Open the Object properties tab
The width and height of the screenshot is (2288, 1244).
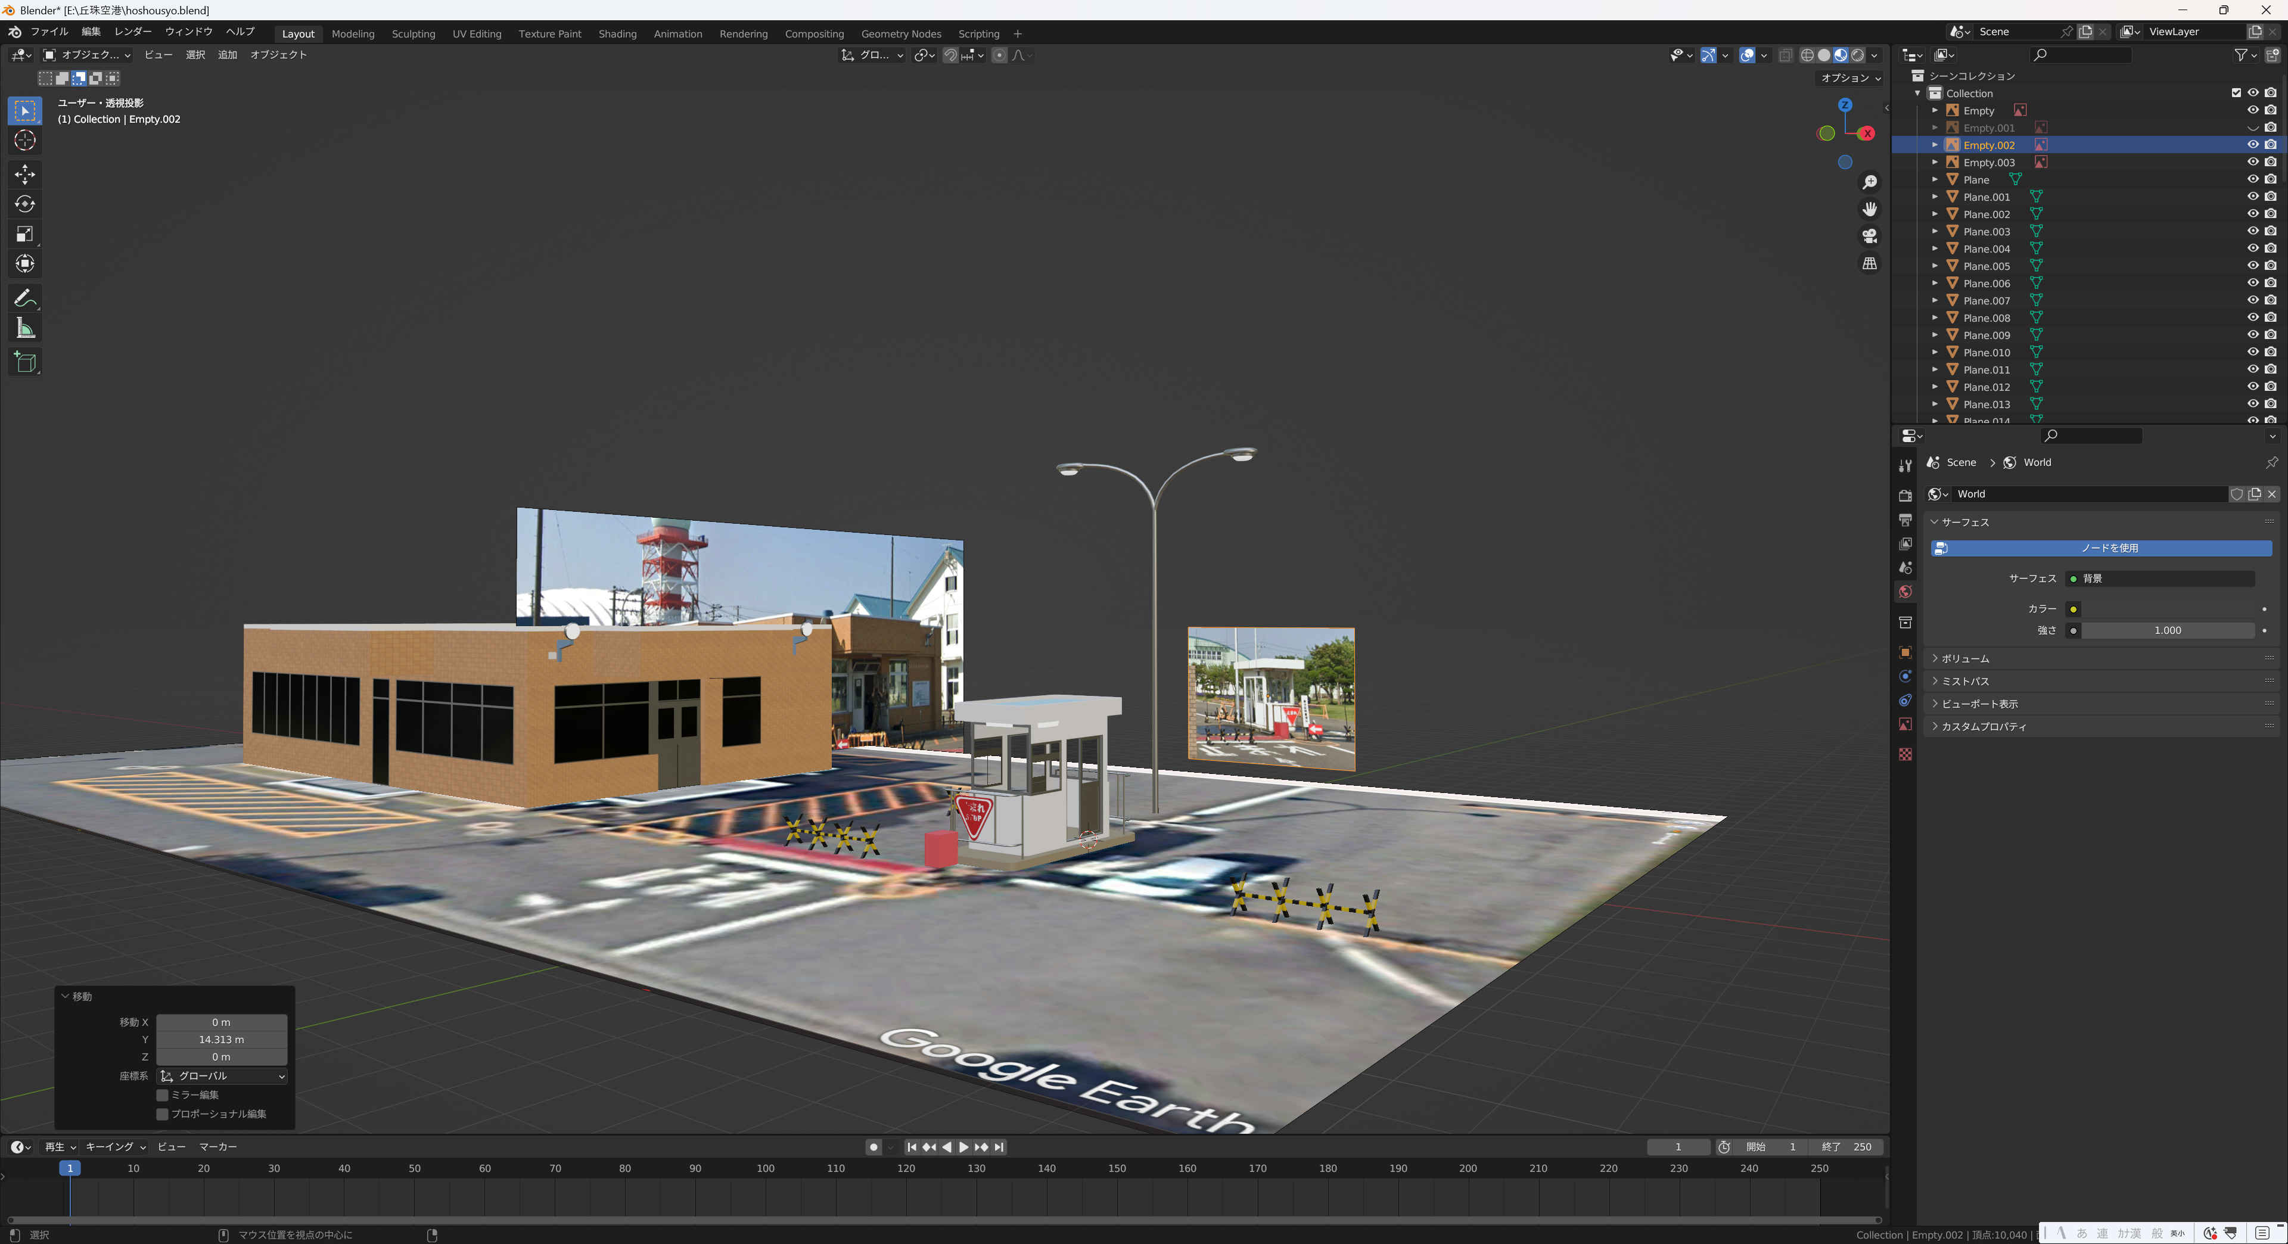[1904, 652]
